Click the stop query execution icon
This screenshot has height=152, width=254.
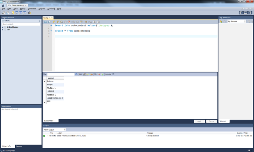click(65, 22)
